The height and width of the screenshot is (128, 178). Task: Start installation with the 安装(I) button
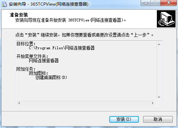124,119
